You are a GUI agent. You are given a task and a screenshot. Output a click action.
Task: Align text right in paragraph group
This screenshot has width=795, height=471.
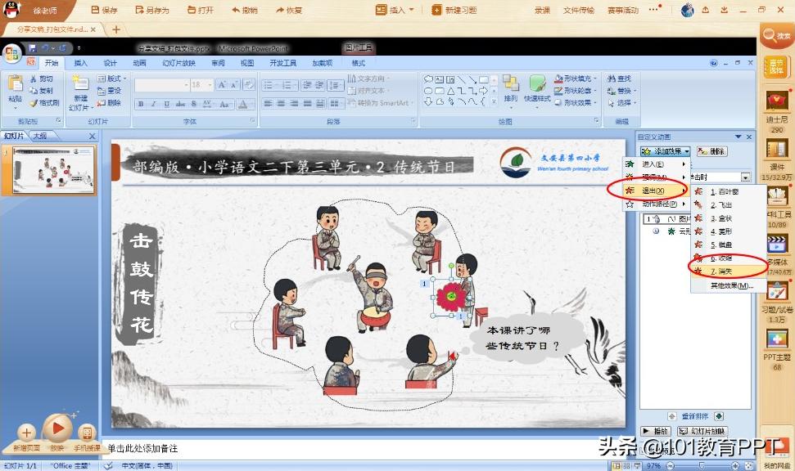point(294,103)
